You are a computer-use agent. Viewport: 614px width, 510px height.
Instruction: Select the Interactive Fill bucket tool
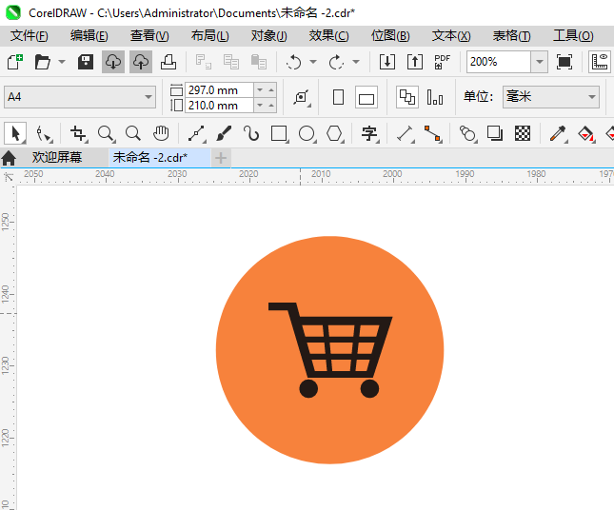(586, 134)
